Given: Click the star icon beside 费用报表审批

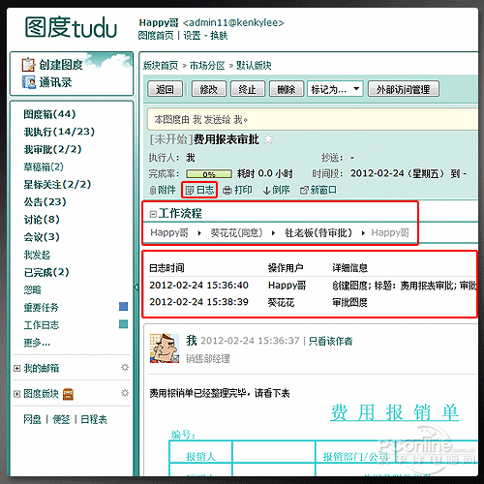Looking at the screenshot, I should [x=268, y=139].
